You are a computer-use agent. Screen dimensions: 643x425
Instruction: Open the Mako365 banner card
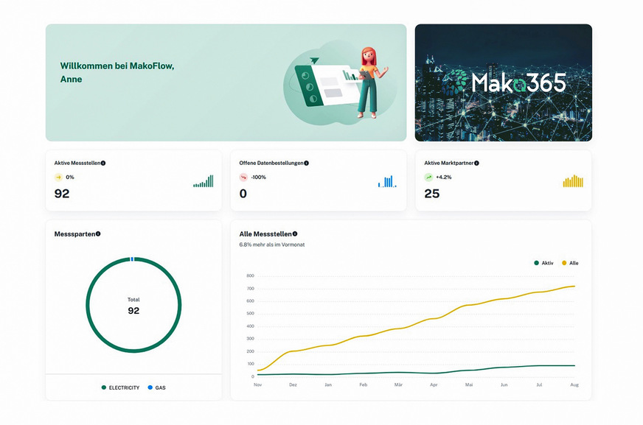[x=503, y=82]
